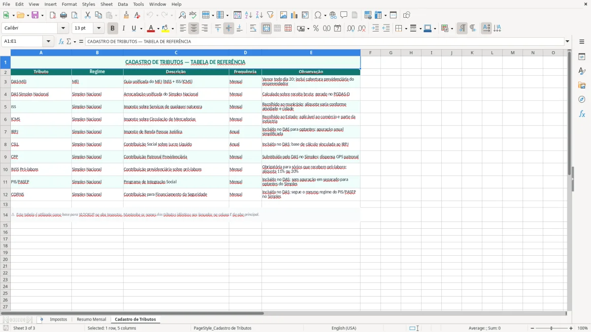Open the Paste dropdown arrow
Viewport: 591px width, 332px height.
pos(116,15)
